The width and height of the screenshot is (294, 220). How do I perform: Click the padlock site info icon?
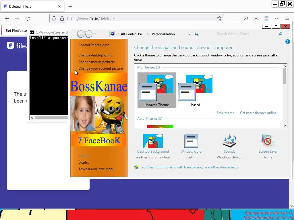point(62,18)
